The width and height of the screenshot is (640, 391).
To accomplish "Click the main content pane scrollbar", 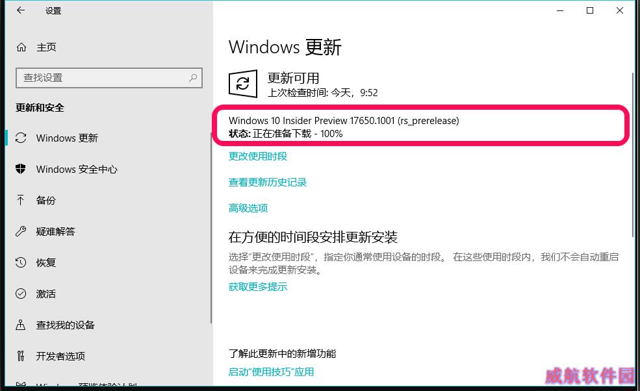I will pos(633,155).
